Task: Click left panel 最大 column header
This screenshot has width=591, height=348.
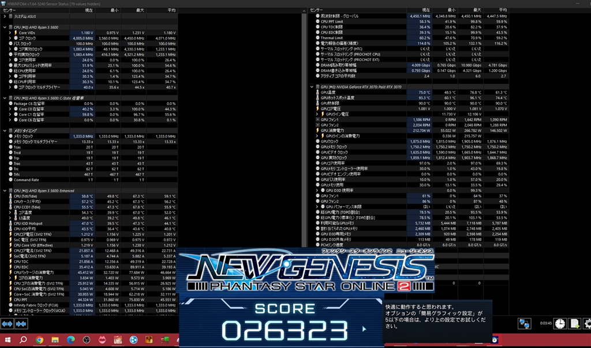Action: (x=134, y=10)
